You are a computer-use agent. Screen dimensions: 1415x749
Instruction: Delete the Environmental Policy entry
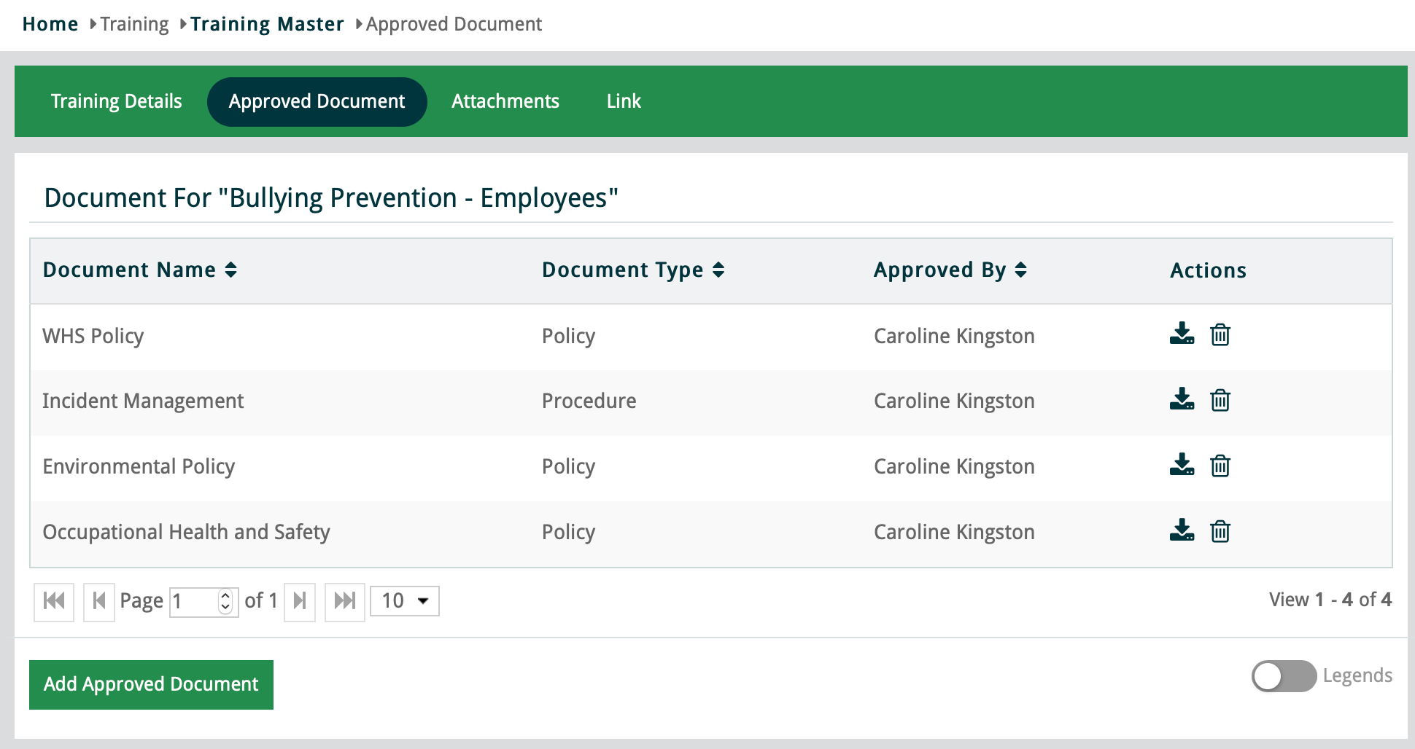(1220, 466)
